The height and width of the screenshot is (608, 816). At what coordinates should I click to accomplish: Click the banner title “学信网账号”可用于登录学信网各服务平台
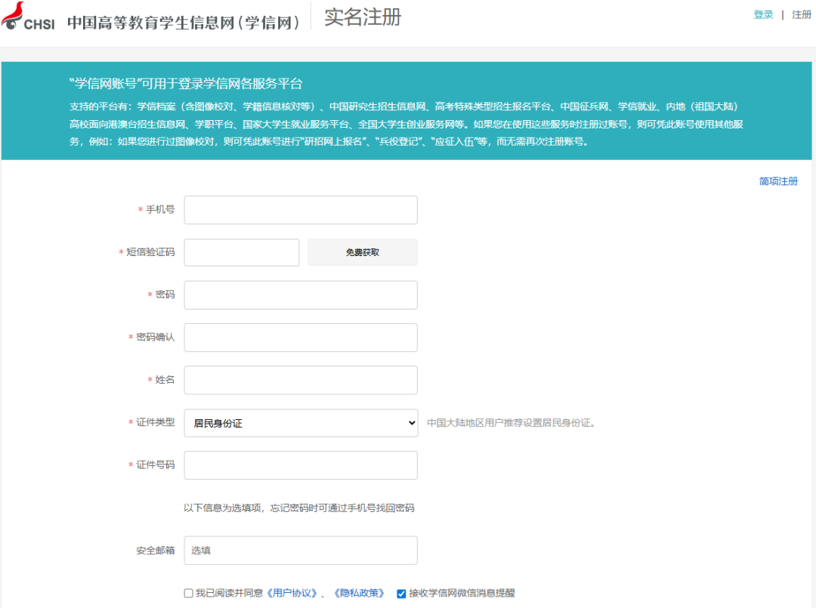pyautogui.click(x=186, y=84)
